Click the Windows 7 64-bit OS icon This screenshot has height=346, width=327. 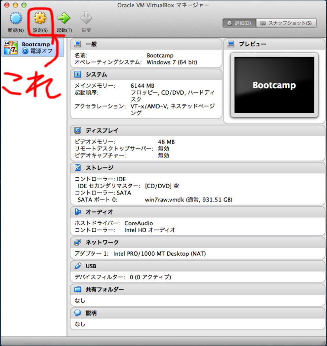(10, 48)
